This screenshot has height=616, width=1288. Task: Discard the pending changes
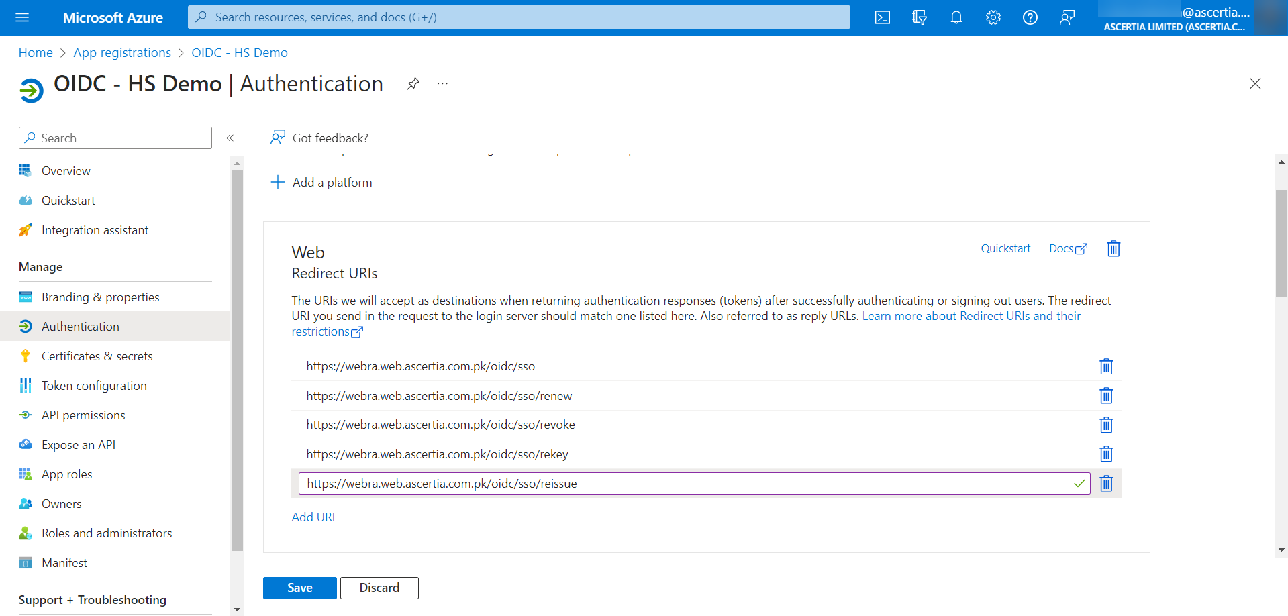tap(379, 588)
